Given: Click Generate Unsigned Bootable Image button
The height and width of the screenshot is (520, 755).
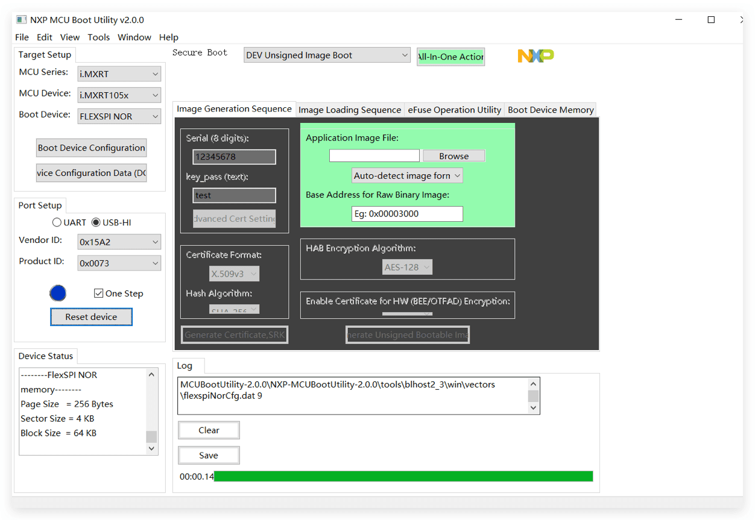Looking at the screenshot, I should coord(408,335).
